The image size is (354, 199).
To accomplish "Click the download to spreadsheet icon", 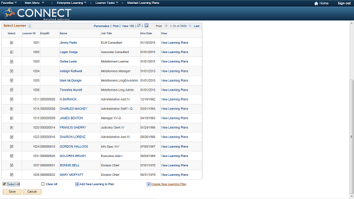I will (147, 26).
